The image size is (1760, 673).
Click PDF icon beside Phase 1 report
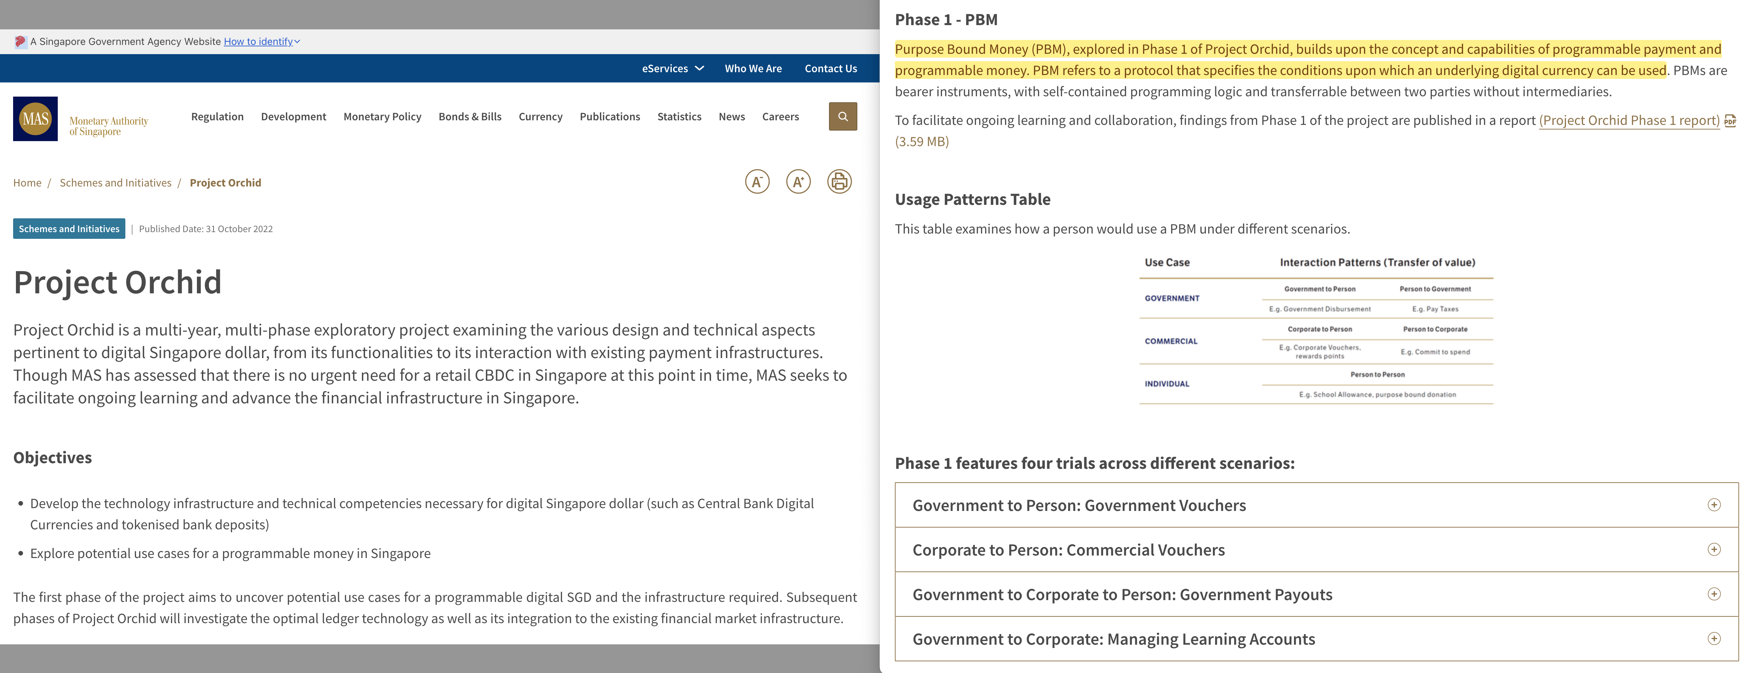(1730, 121)
